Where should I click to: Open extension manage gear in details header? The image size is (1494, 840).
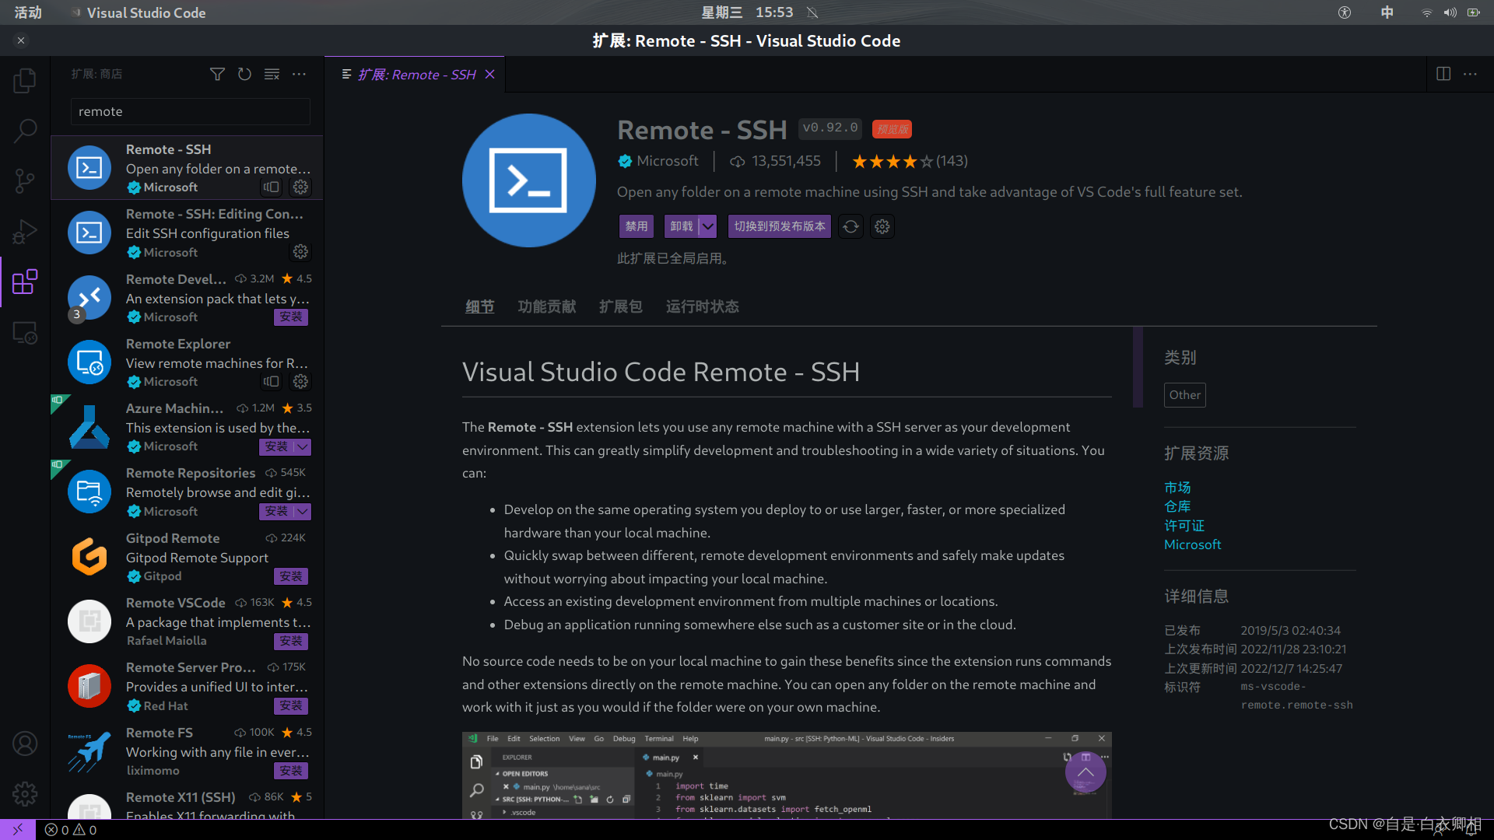click(x=882, y=226)
